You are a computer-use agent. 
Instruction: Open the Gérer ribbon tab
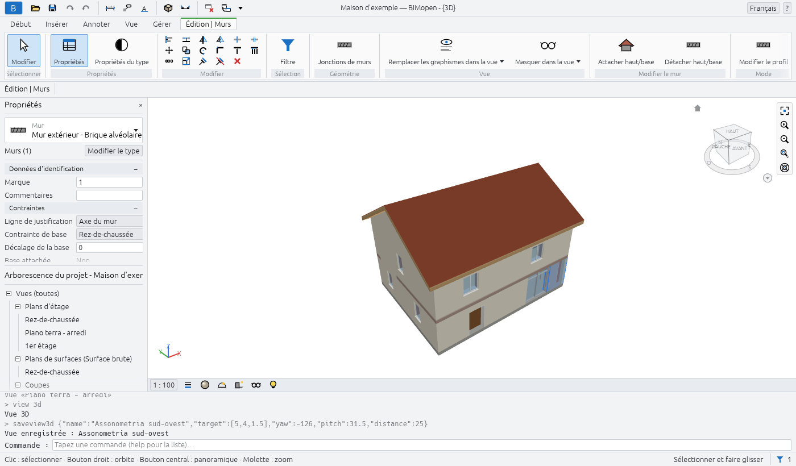(x=162, y=24)
